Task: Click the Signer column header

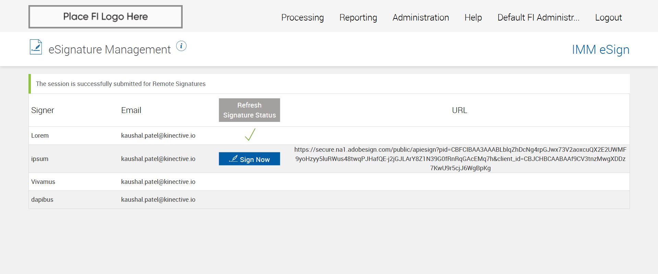Action: (x=42, y=110)
